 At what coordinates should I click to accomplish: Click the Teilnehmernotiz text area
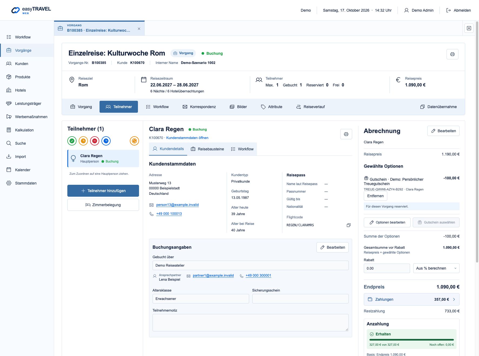click(x=250, y=323)
